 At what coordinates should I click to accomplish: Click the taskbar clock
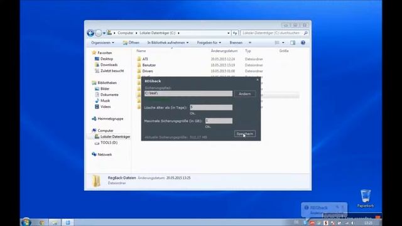click(368, 223)
